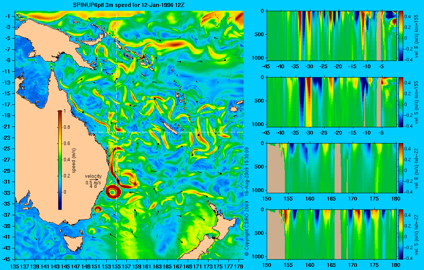
Task: Click the colorbar beside "vel. S (m/s) lon=155"
Action: point(401,102)
